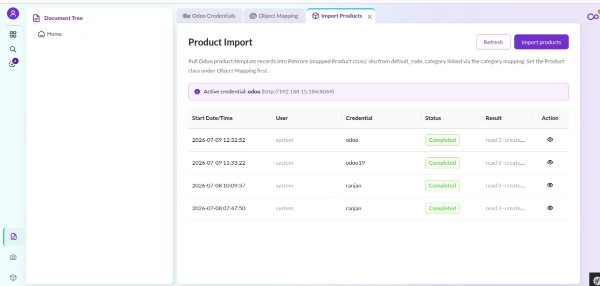Viewport: 600px width, 286px height.
Task: Close the Import Products tab
Action: [x=369, y=16]
